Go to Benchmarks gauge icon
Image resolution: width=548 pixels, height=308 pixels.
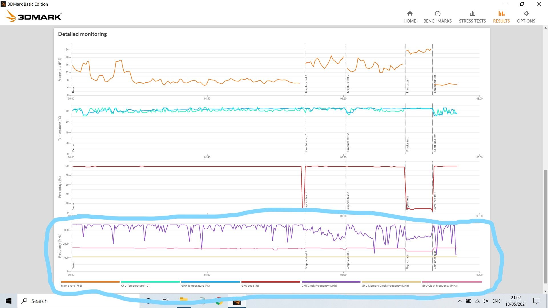437,13
